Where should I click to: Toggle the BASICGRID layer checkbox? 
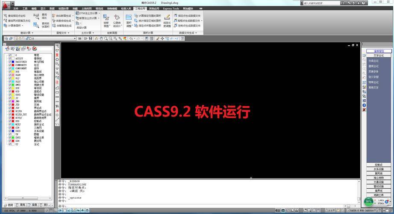tap(10, 62)
